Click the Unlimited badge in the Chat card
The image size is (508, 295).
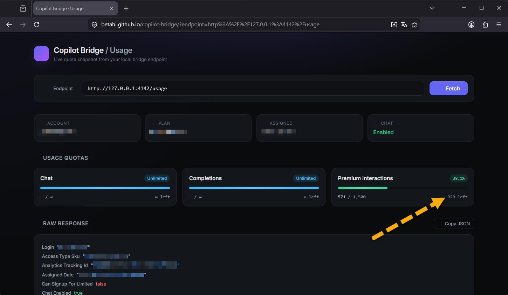pyautogui.click(x=157, y=178)
